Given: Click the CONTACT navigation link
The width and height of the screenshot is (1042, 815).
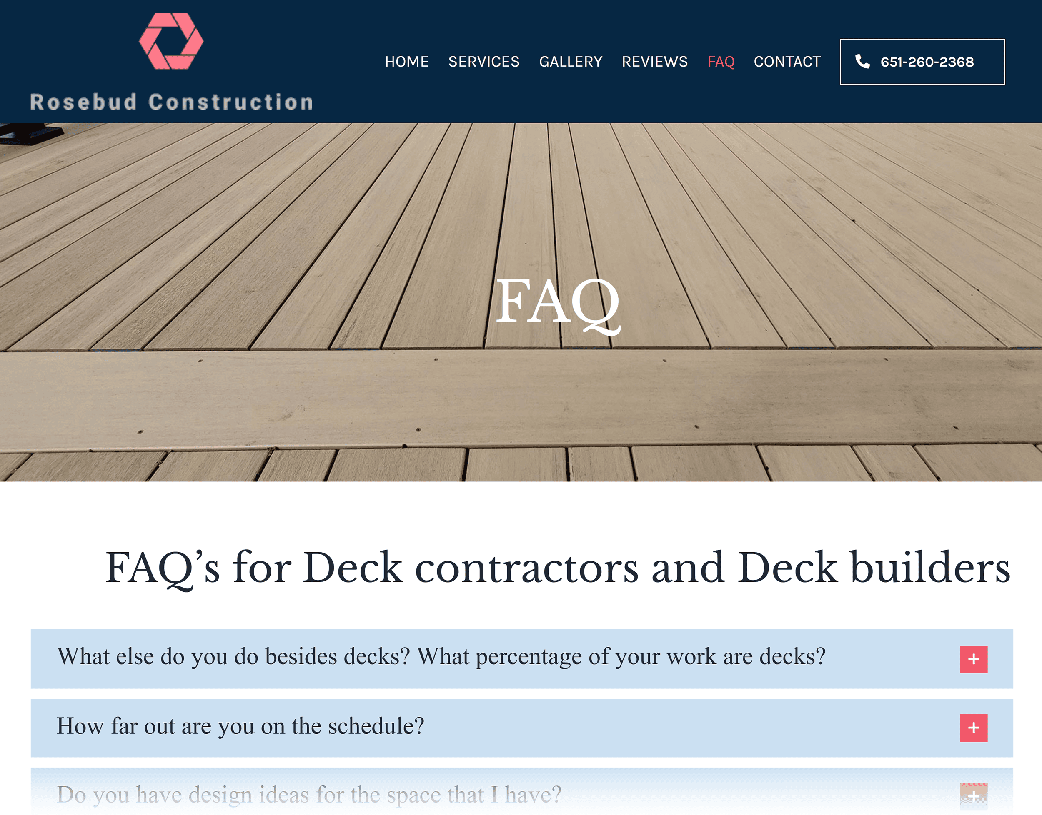Looking at the screenshot, I should click(784, 61).
